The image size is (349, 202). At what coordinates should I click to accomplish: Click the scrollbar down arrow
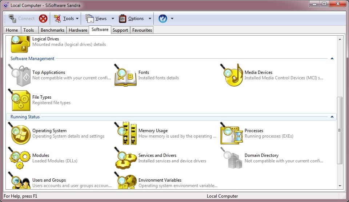point(340,186)
